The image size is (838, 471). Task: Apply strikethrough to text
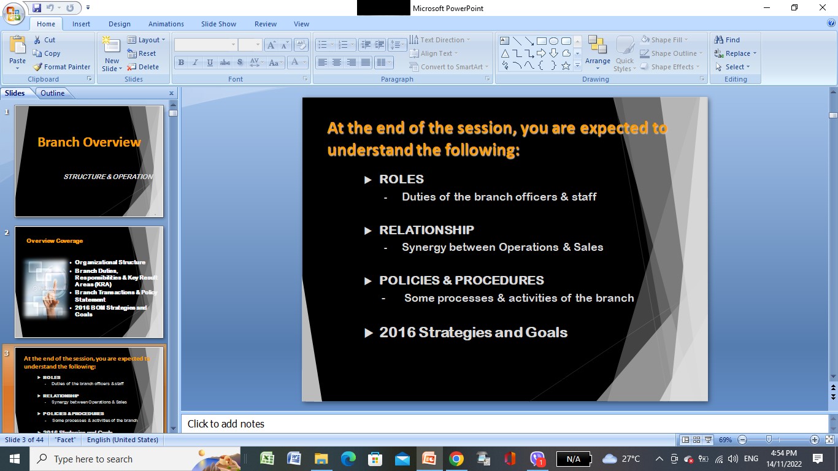pos(225,62)
